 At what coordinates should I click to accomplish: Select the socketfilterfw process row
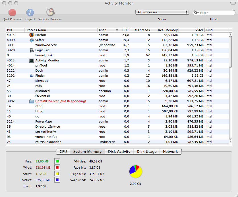point(117,132)
